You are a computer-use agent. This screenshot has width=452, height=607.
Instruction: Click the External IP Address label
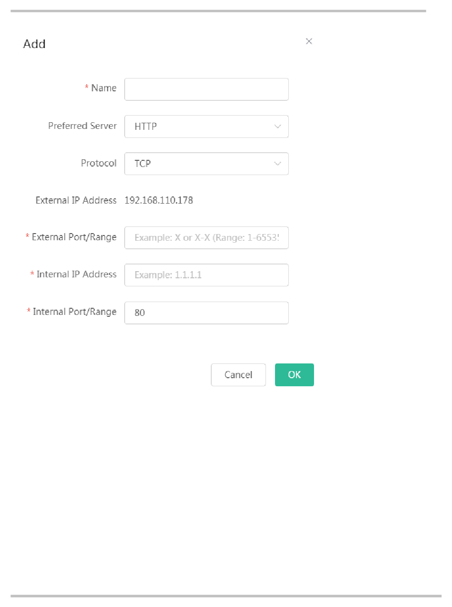(x=76, y=200)
